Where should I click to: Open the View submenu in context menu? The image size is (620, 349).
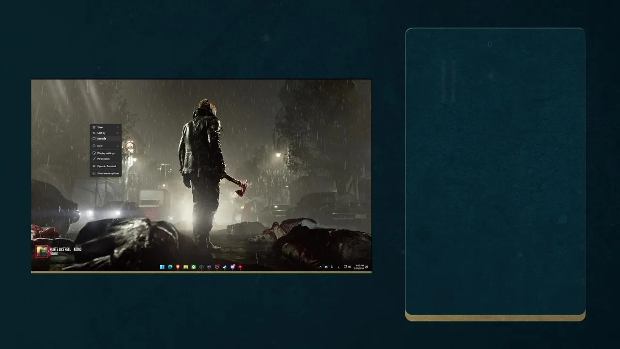pyautogui.click(x=106, y=127)
